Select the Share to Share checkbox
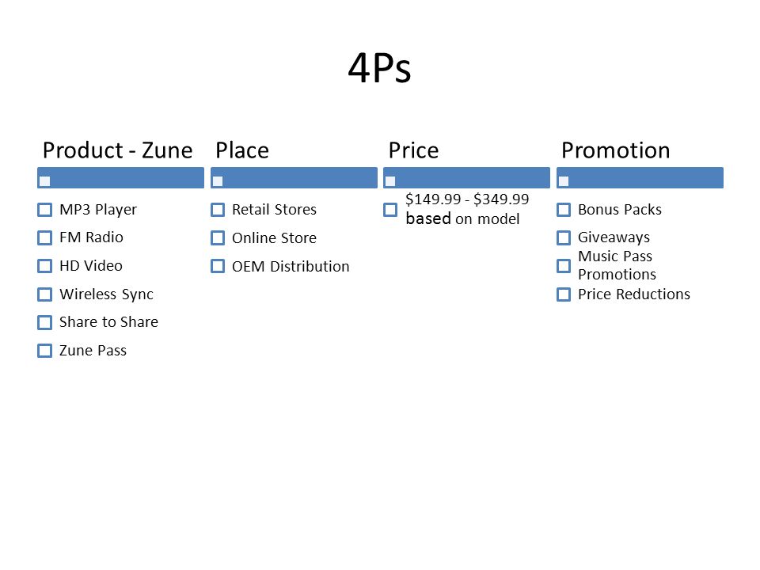 [x=44, y=322]
